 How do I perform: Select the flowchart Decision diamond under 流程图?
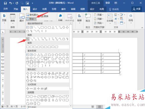[x=35, y=96]
